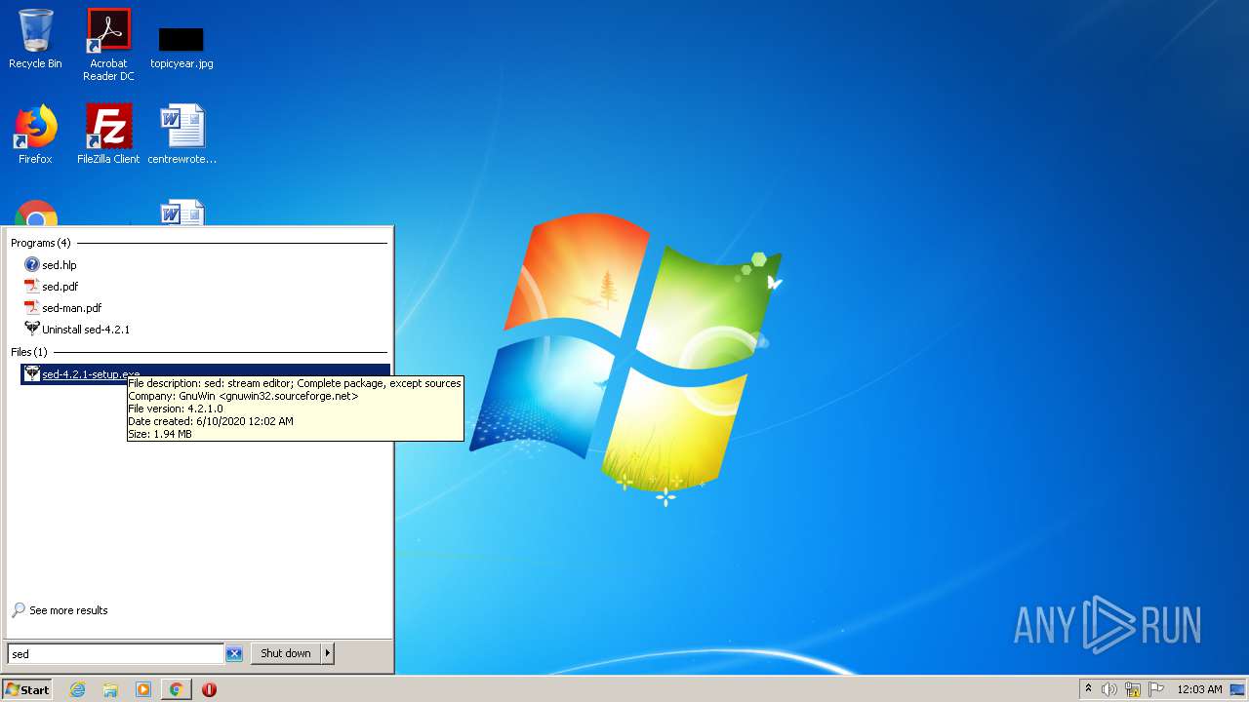Viewport: 1249px width, 702px height.
Task: Open the volume speaker tray icon
Action: (1108, 689)
